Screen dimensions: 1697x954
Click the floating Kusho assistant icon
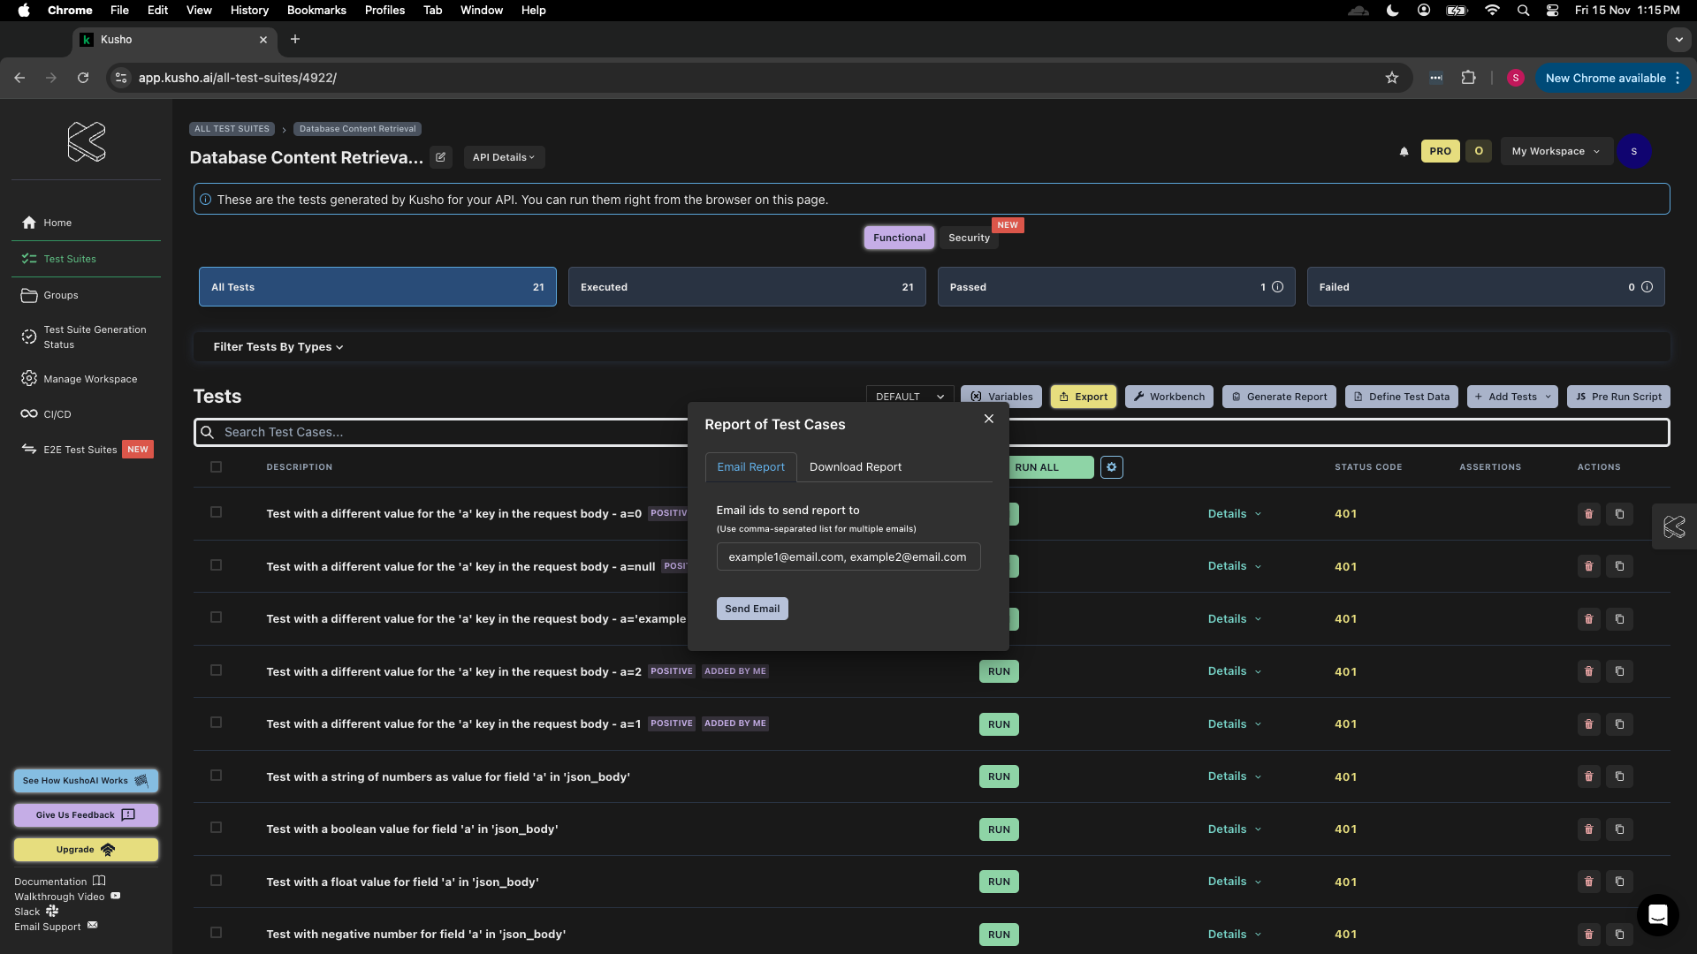click(1674, 527)
